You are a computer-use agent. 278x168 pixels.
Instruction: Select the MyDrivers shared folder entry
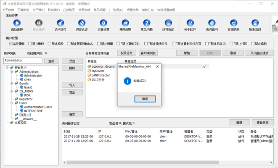pyautogui.click(x=98, y=71)
